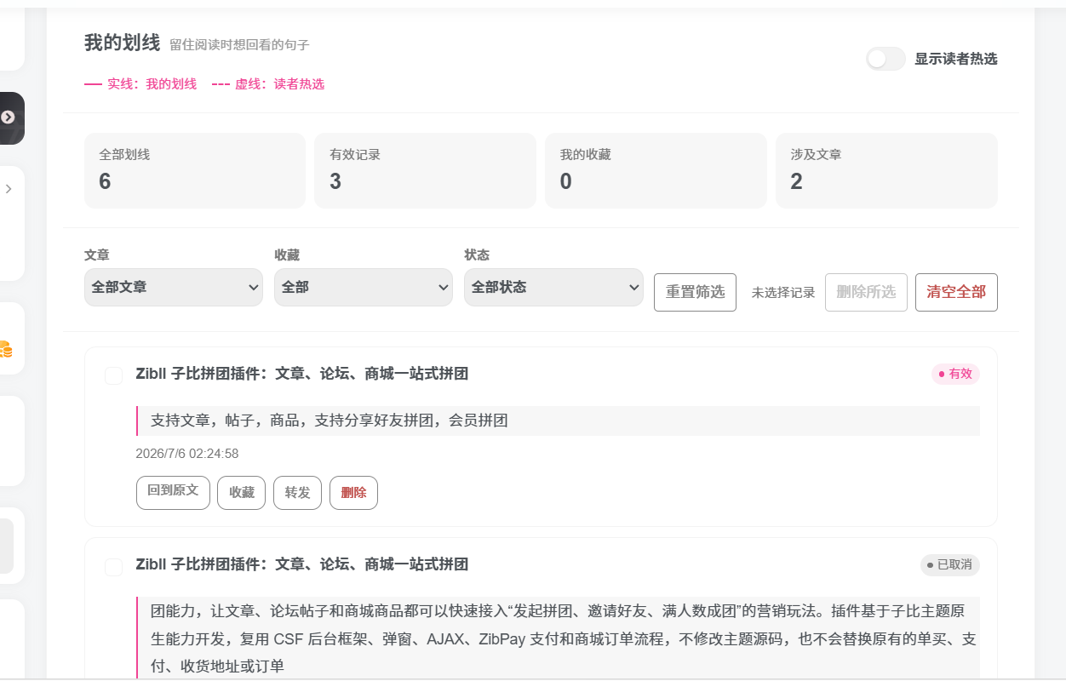Click the gold coins icon in sidebar
1066x681 pixels.
[5, 348]
